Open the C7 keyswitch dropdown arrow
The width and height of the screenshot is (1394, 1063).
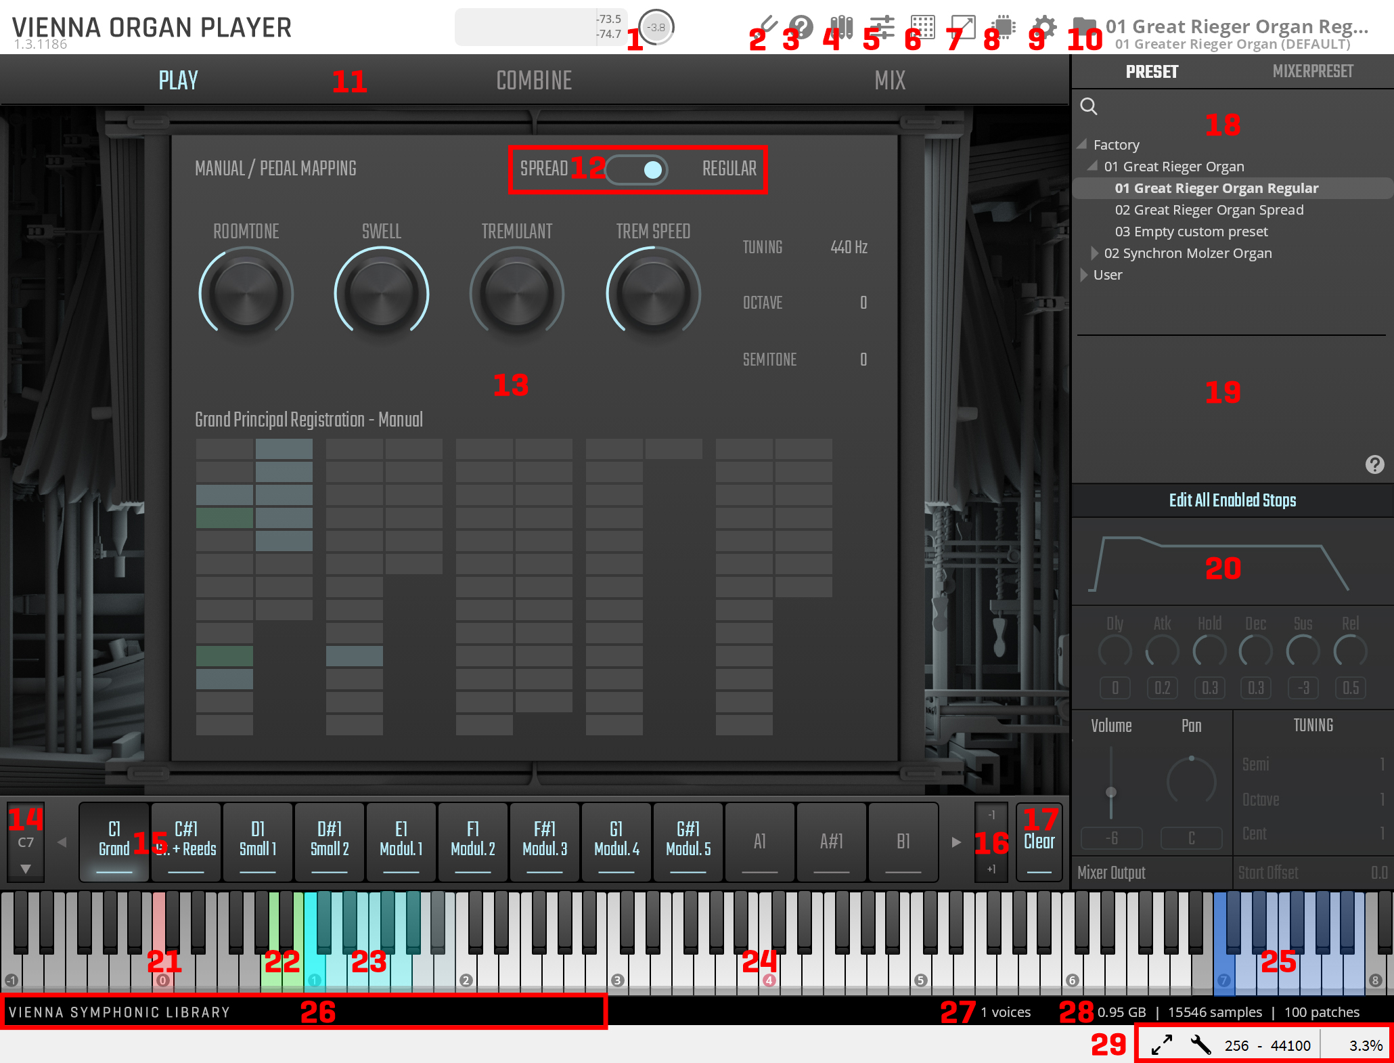click(x=26, y=869)
